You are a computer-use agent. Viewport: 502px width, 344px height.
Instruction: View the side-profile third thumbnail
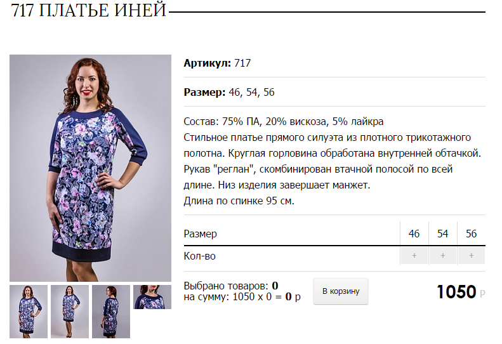(111, 312)
